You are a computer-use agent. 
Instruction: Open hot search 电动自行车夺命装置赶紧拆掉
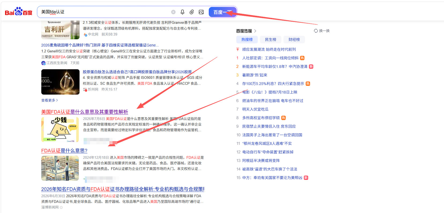268,152
